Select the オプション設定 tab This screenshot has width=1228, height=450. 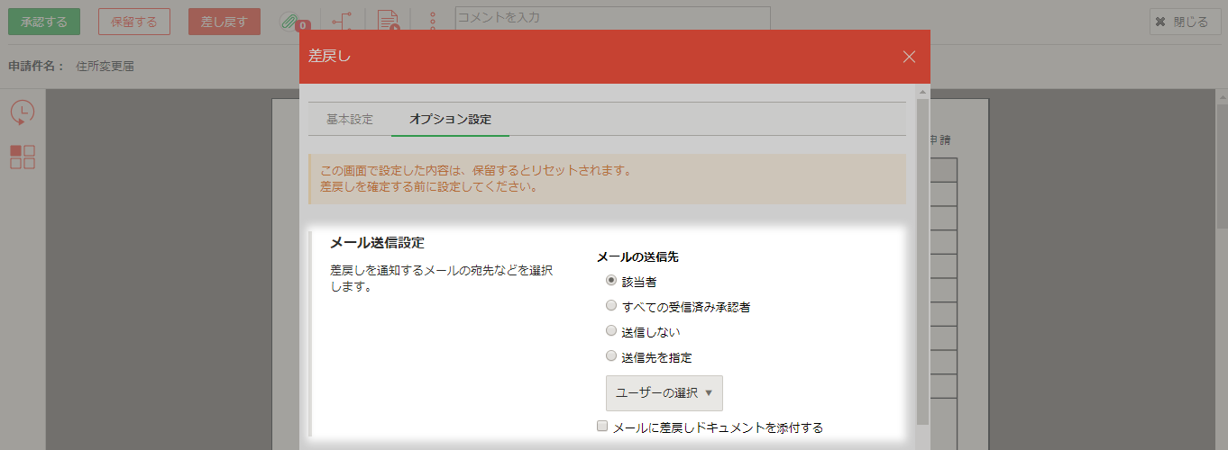pyautogui.click(x=450, y=119)
